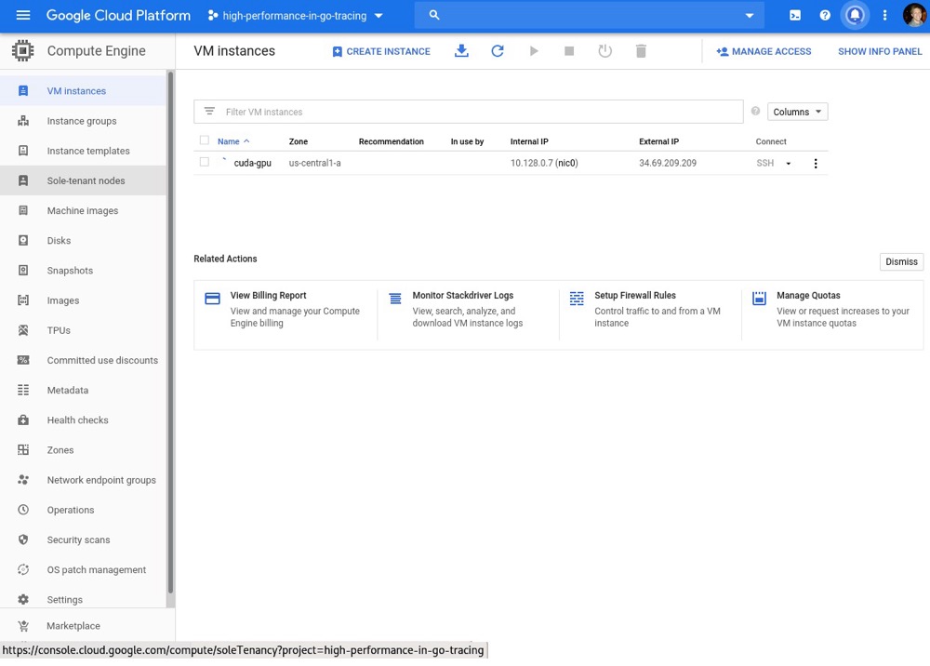Image resolution: width=930 pixels, height=666 pixels.
Task: Open Network endpoint groups
Action: coord(83,480)
